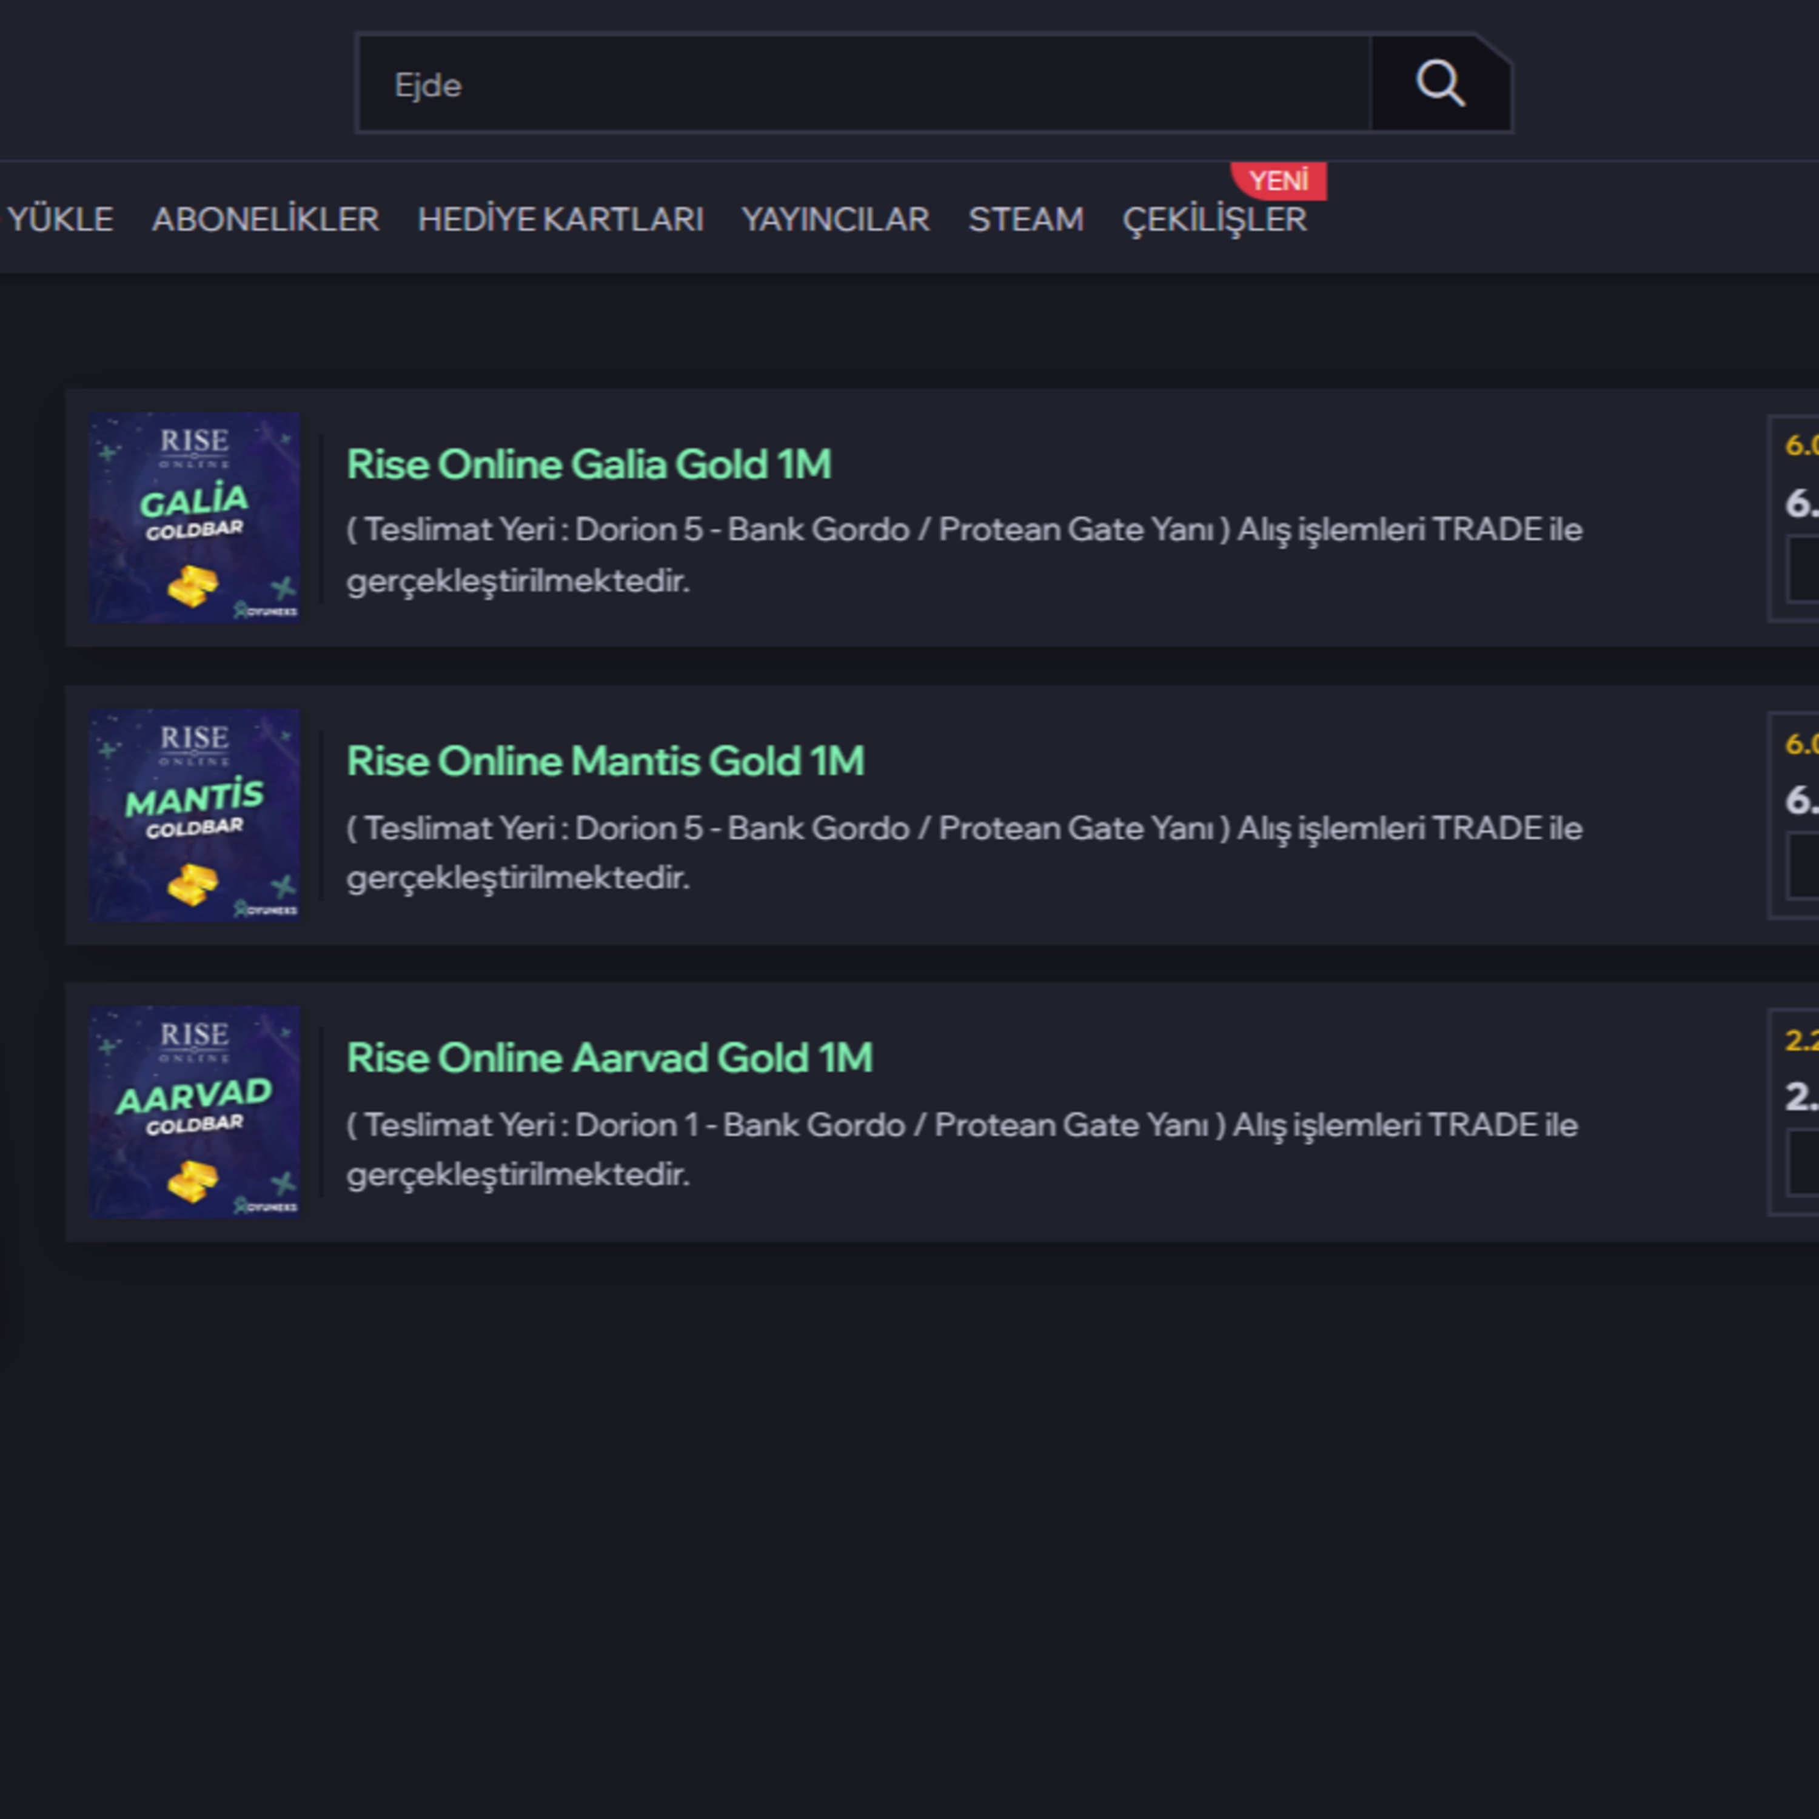Focus the search field containing Ejde
Viewport: 1819px width, 1819px height.
[863, 84]
